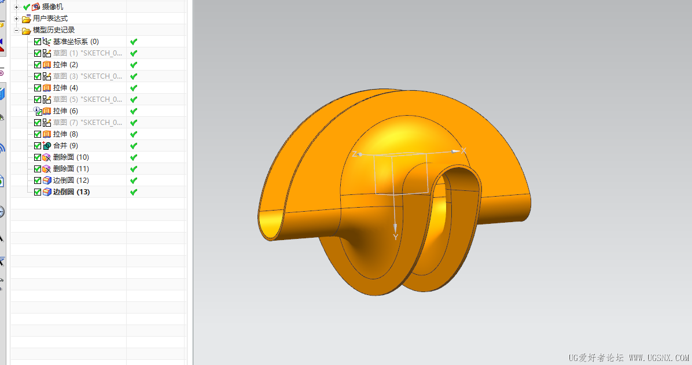Screen dimensions: 692x365
Task: Click the edge blend icon of 边倒圆 (12)
Action: [47, 180]
